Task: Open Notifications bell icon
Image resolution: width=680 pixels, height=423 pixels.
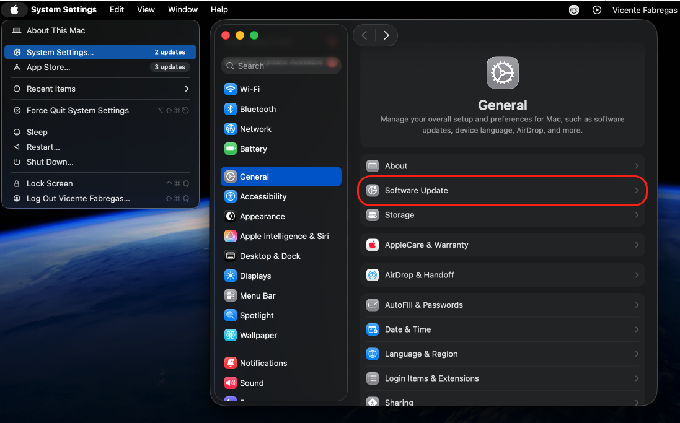Action: 230,363
